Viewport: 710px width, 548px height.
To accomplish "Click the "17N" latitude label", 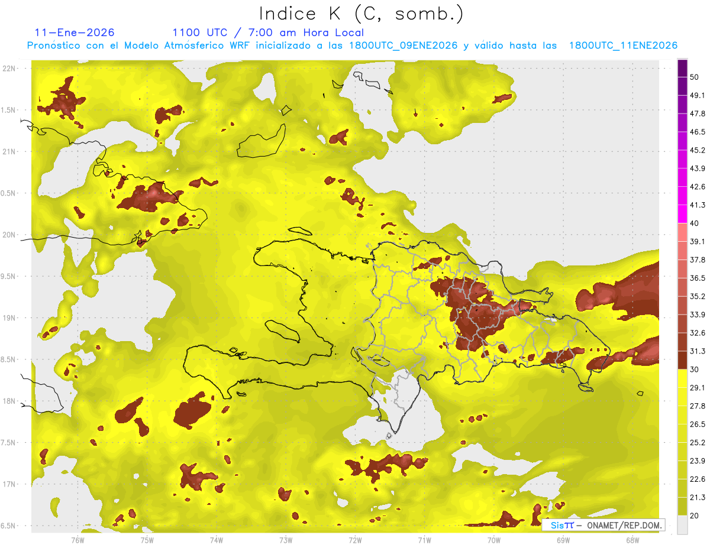I will point(9,485).
